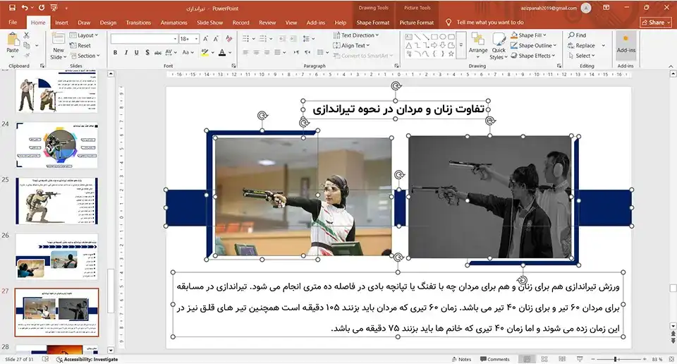Screen dimensions: 677x364
Task: Click the ribbon display options icon
Action: pos(606,8)
